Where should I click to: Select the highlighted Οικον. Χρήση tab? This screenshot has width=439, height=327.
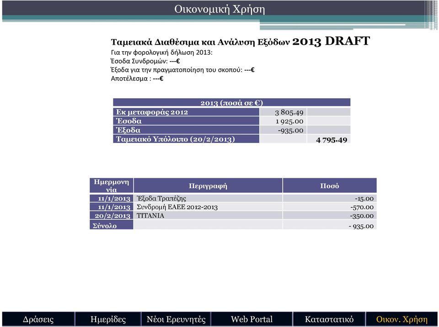[402, 319]
